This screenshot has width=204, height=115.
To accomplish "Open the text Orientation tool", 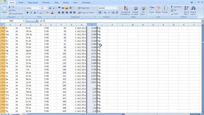I will (71, 8).
